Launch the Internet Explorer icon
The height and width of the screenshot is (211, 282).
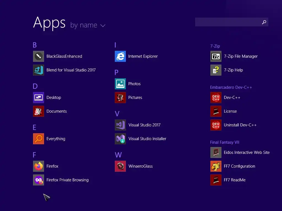tap(120, 56)
